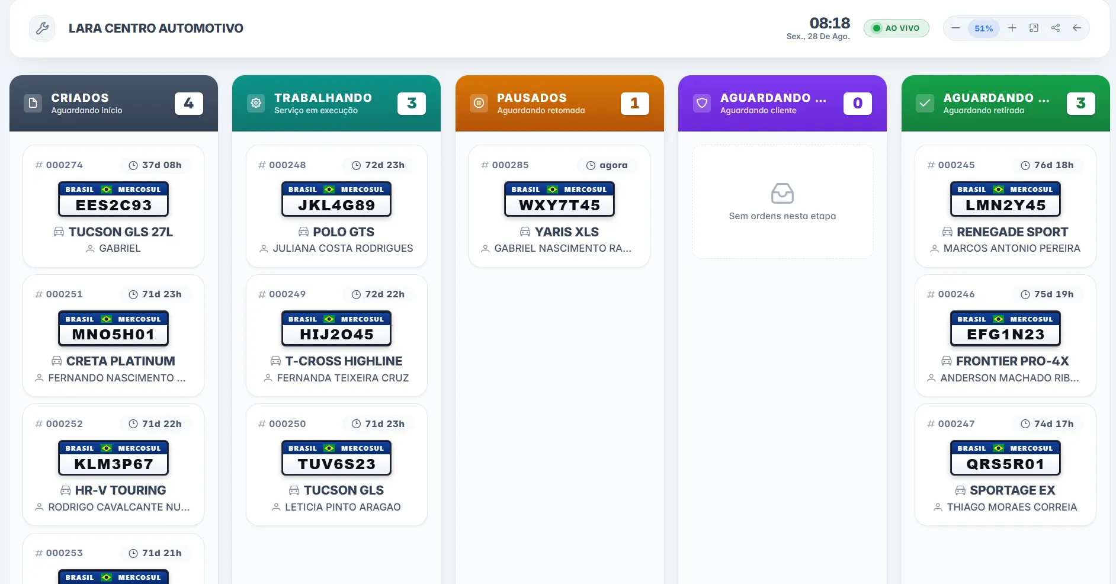Open order #000246 number
1116x584 pixels.
951,294
